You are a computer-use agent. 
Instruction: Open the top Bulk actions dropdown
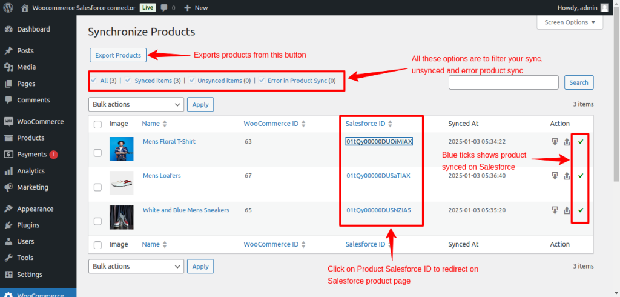(136, 104)
